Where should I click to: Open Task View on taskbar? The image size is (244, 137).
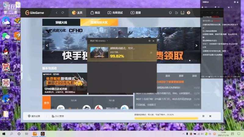click(27, 134)
